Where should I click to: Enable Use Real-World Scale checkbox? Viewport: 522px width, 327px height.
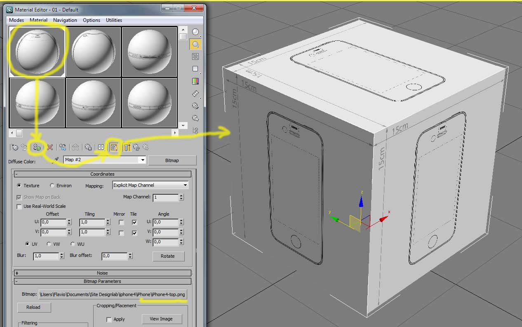pyautogui.click(x=19, y=206)
